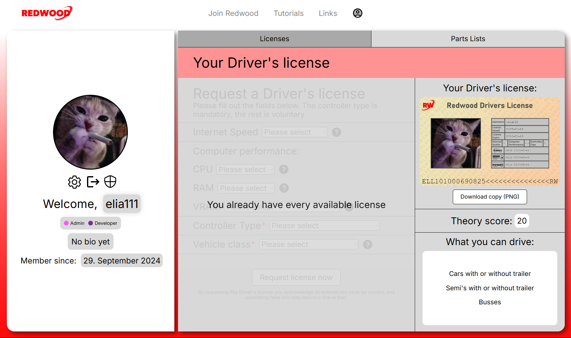Screen dimensions: 571x338
Task: Click the logout arrow icon
Action: 93,182
